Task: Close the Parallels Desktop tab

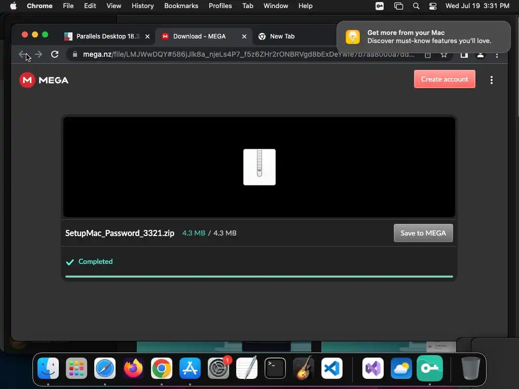Action: 147,36
